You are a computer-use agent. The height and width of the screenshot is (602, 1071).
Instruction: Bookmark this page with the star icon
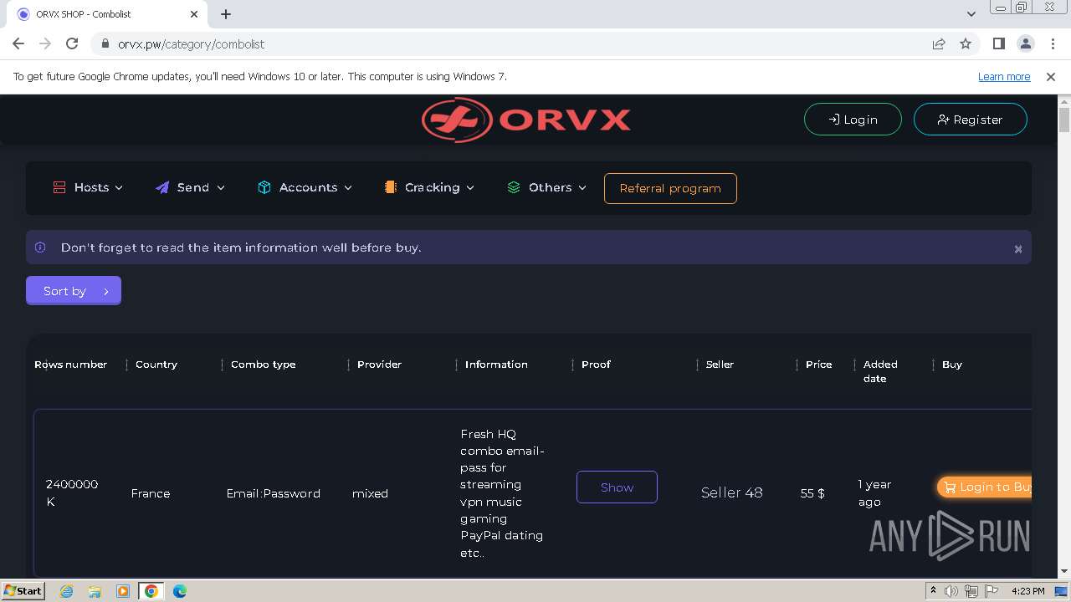(x=966, y=43)
